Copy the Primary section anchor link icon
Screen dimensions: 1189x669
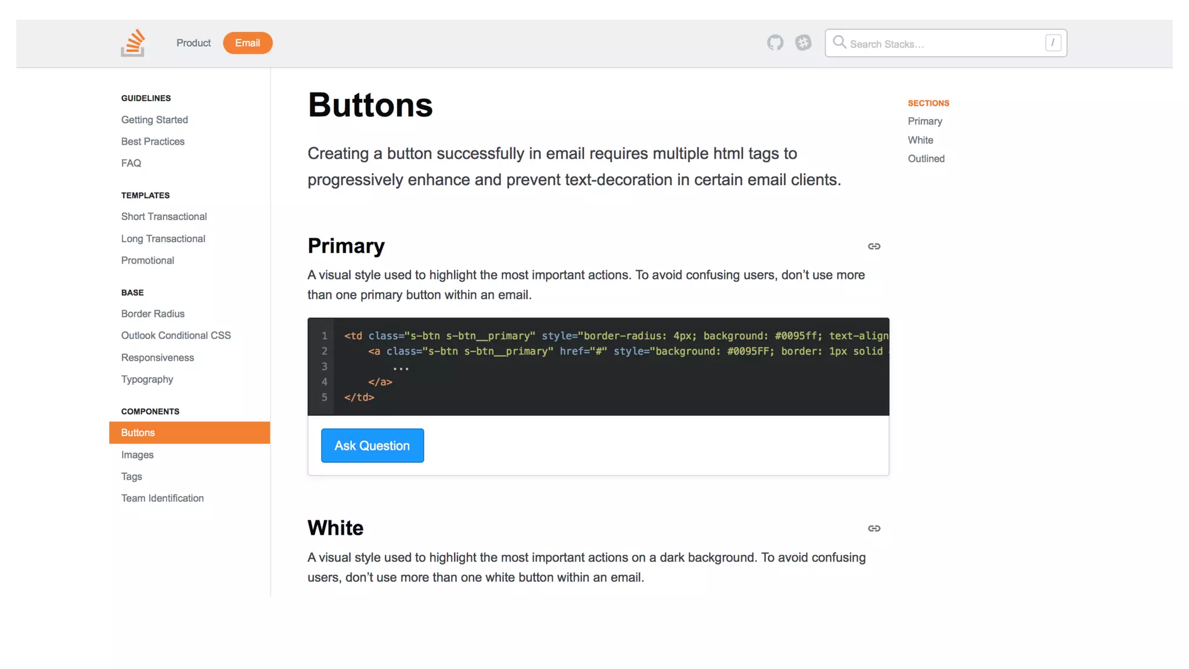click(x=874, y=246)
